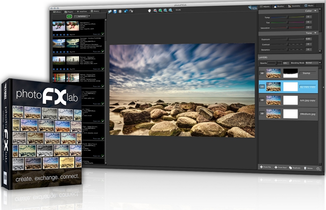This screenshot has width=326, height=210.
Task: Click the Dynamics slider handle
Action: click(288, 50)
